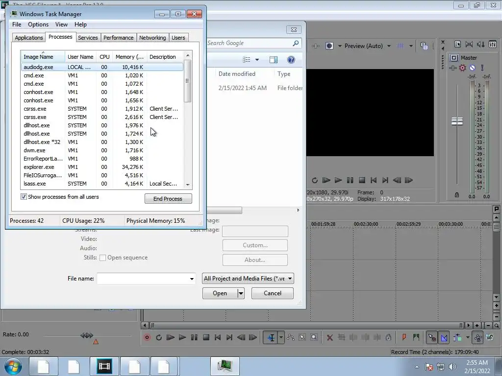Click Play in the video preview transport
The height and width of the screenshot is (376, 502).
(x=338, y=180)
